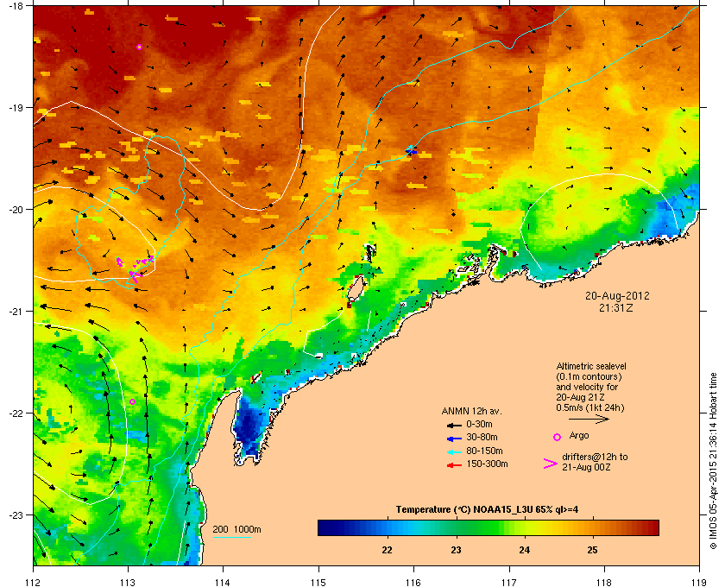Click longitude axis label 115
Image resolution: width=725 pixels, height=587 pixels.
pos(318,582)
